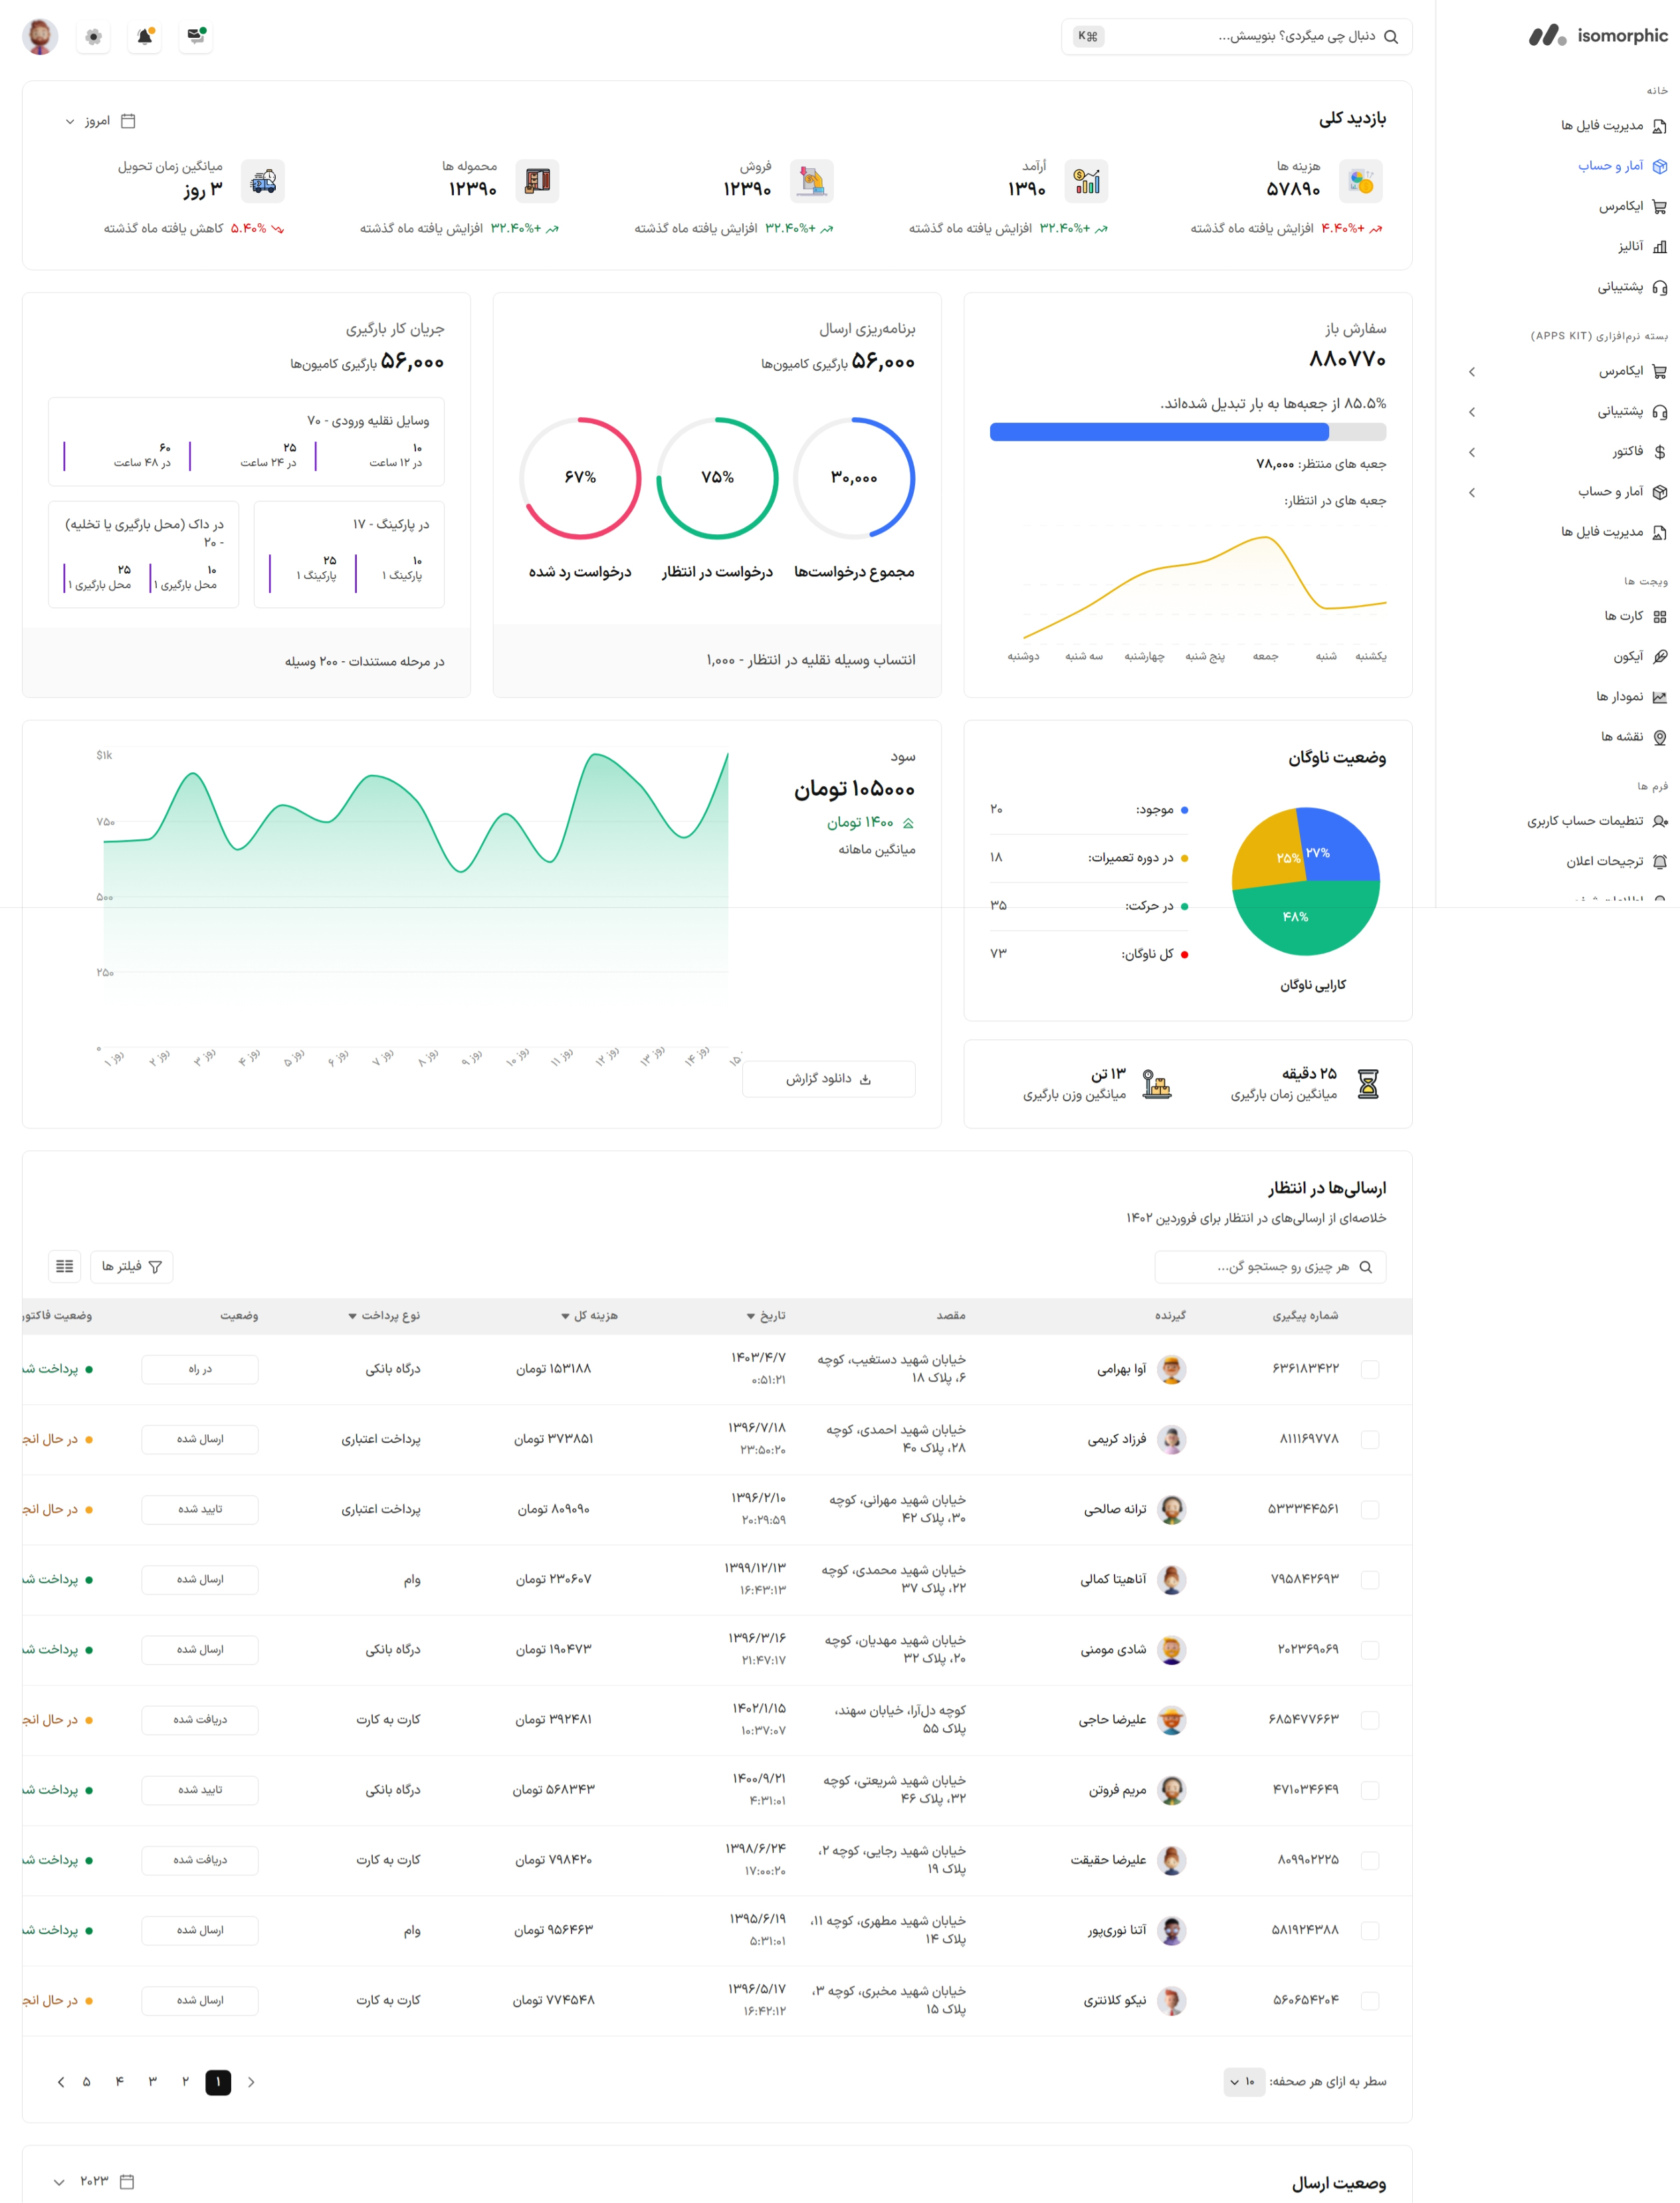Click the فروش sales stat icon
The height and width of the screenshot is (2203, 1680).
point(811,181)
